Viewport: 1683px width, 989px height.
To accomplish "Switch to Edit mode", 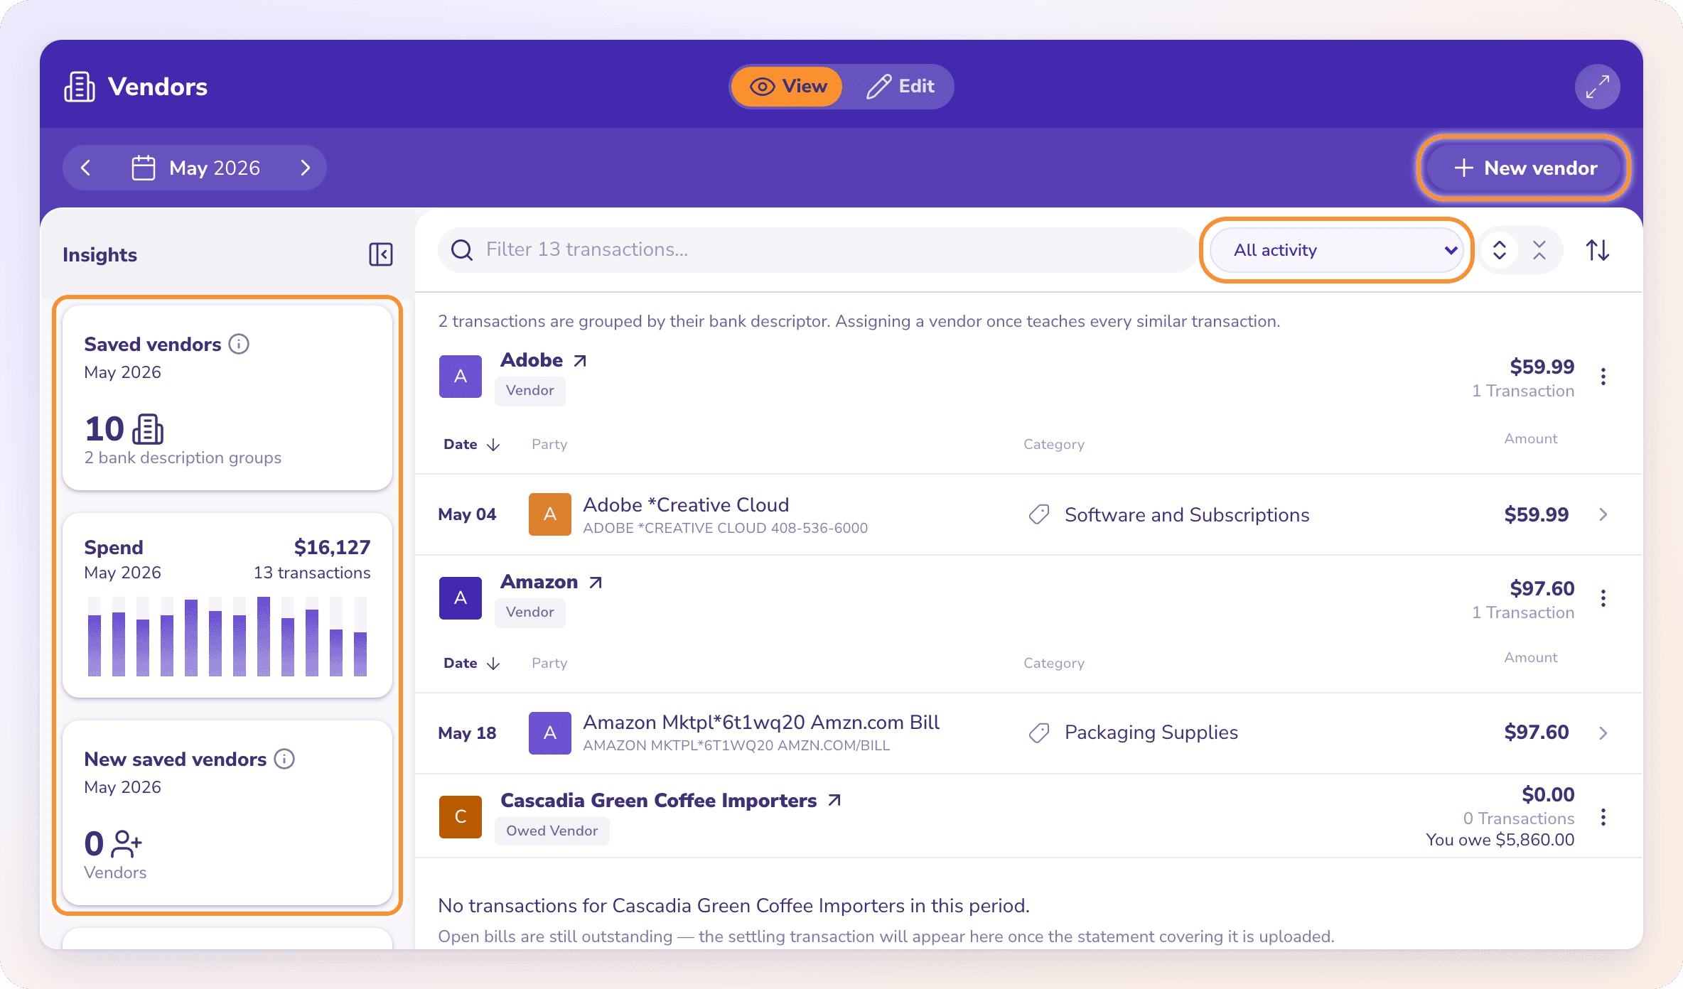I will tap(900, 87).
